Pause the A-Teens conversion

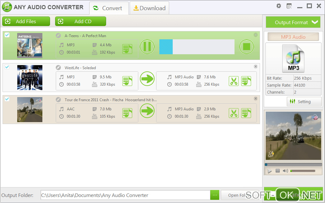click(x=147, y=47)
